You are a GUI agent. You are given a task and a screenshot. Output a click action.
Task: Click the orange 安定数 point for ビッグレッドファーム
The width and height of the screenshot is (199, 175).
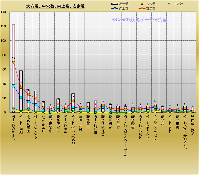coord(73,101)
